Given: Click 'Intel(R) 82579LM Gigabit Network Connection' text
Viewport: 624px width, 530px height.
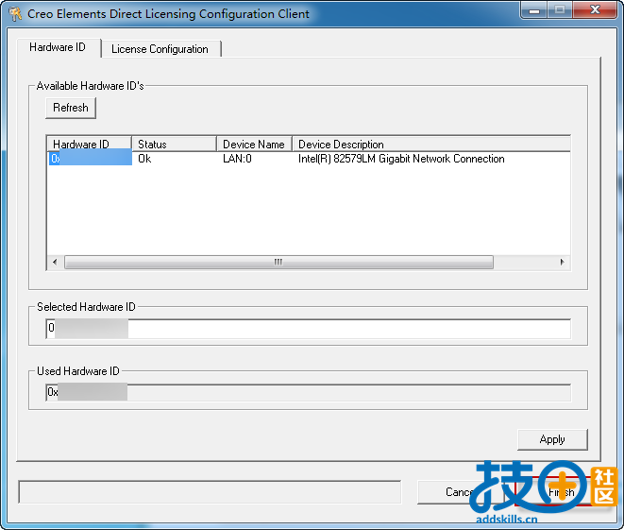Looking at the screenshot, I should pos(401,159).
